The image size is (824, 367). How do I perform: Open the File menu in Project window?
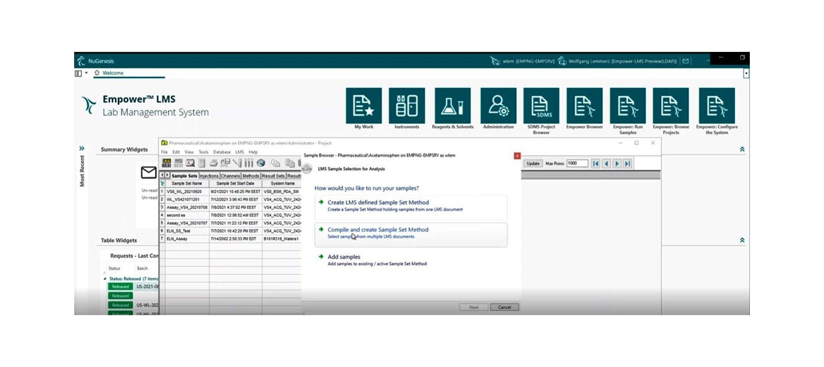click(x=164, y=152)
